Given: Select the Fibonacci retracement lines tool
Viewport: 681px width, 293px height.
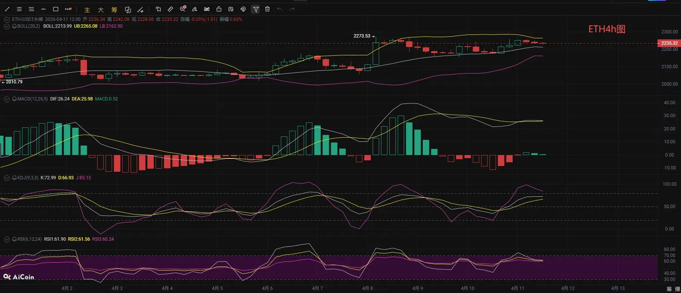Looking at the screenshot, I should pyautogui.click(x=19, y=9).
